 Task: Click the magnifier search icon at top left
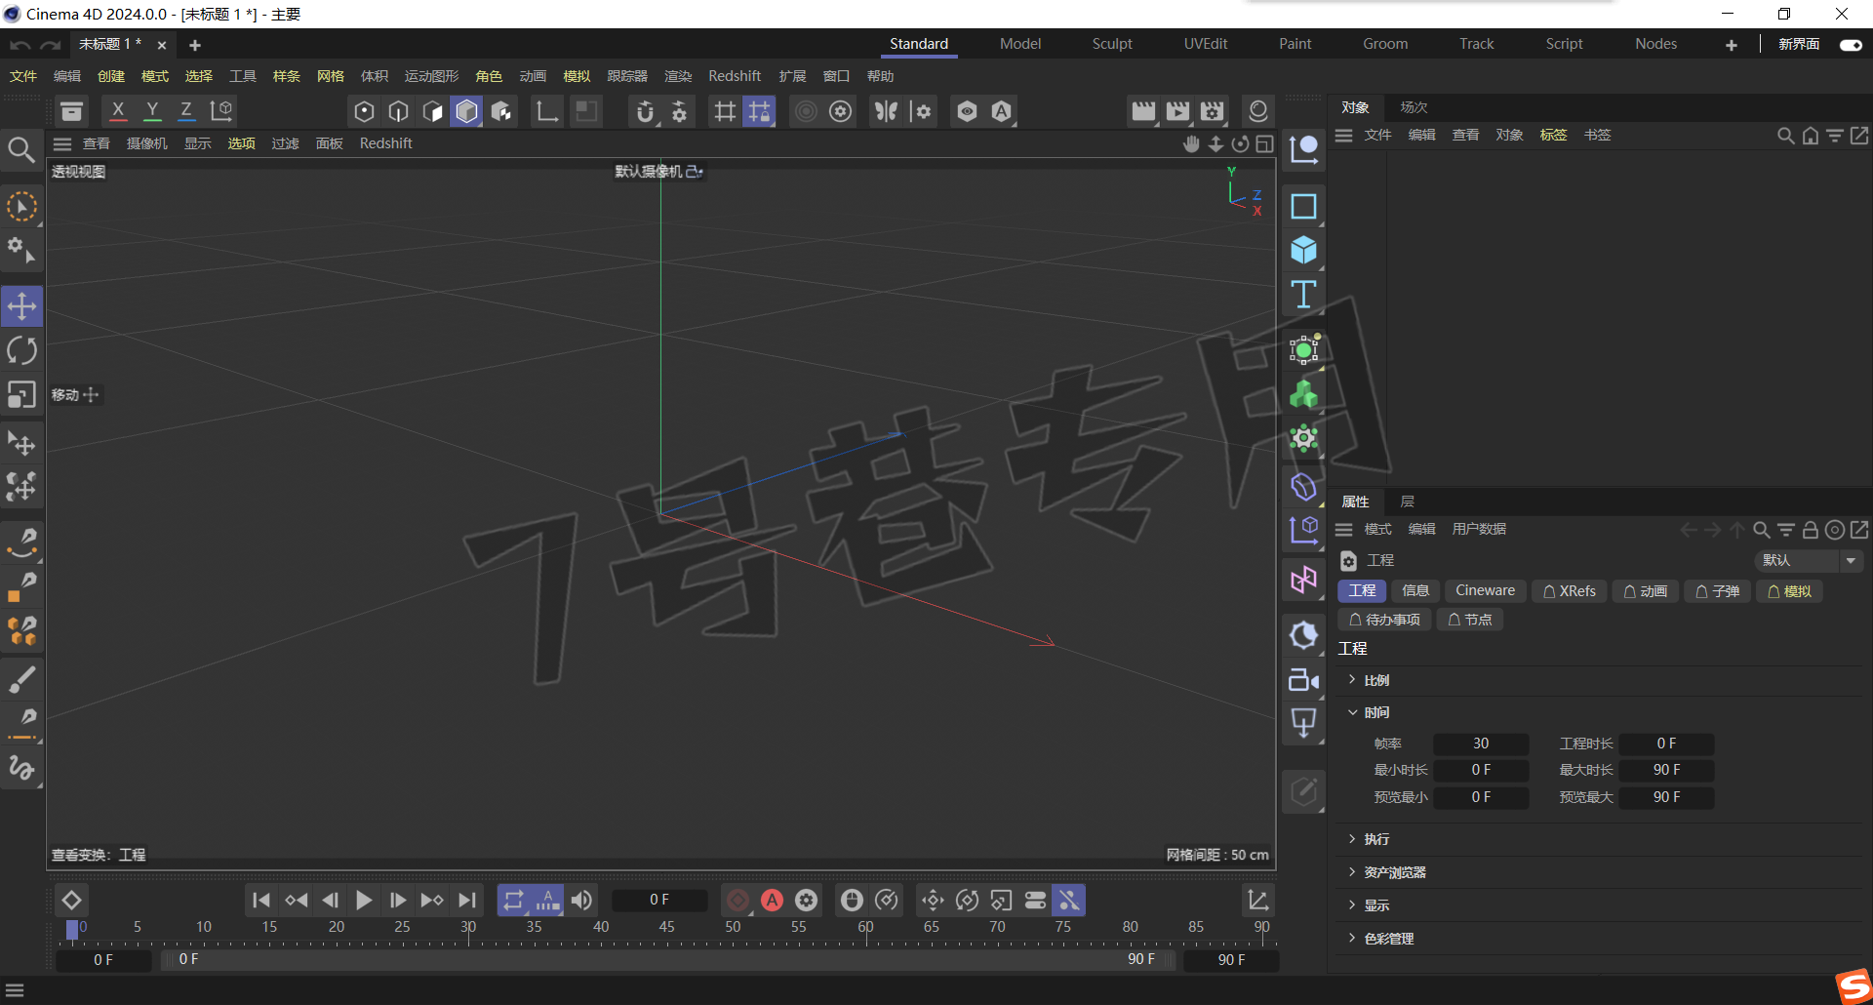point(21,149)
